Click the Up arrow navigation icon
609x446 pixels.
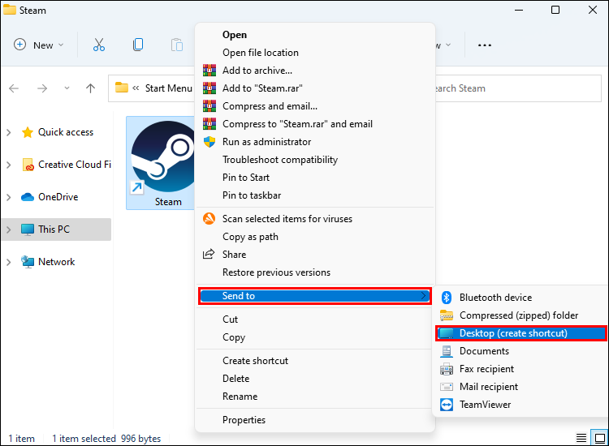90,88
